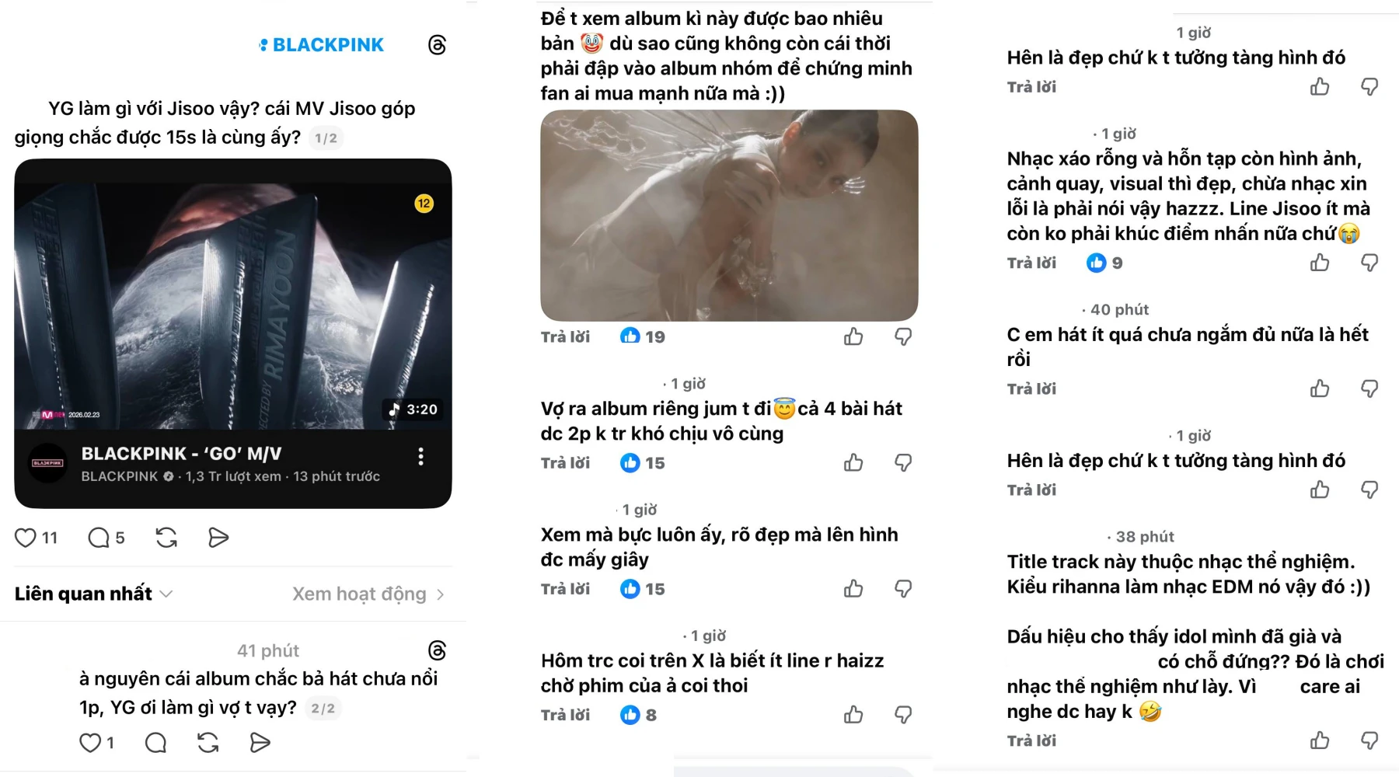Open the Threads logo icon at top
Screen dimensions: 1399x777
pyautogui.click(x=438, y=45)
